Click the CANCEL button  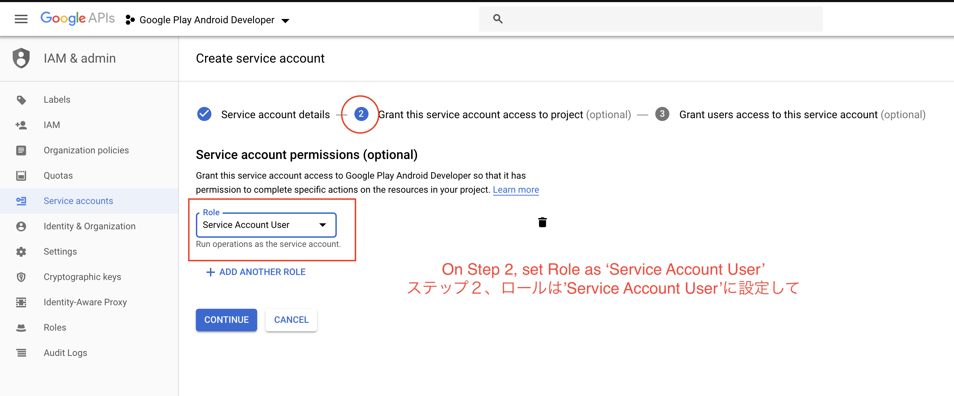[x=291, y=320]
